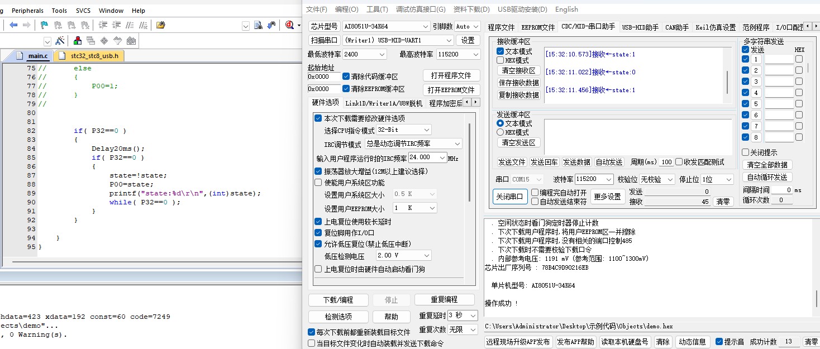Toggle 清除EEPROM缓冲区 checkbox
The width and height of the screenshot is (820, 349).
tap(346, 89)
